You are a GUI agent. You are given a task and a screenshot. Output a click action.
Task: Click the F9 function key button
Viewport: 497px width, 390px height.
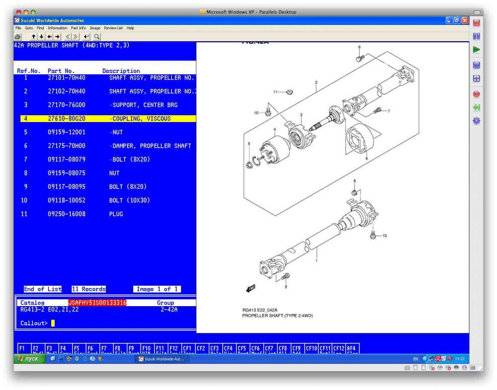click(133, 348)
